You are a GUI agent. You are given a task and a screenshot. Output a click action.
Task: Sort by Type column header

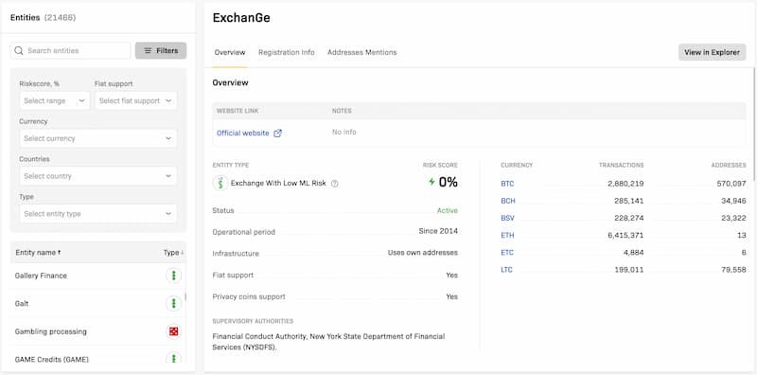click(x=173, y=253)
